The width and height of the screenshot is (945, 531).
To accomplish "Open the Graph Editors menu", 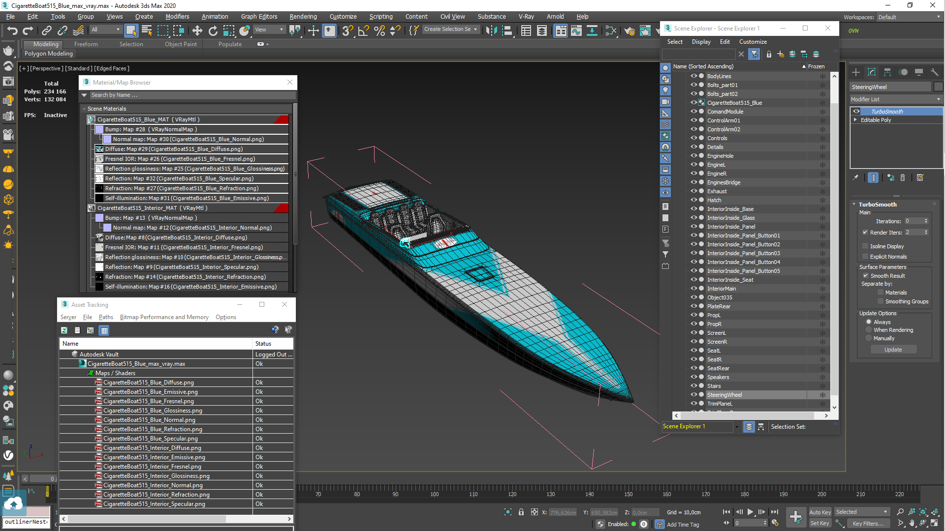I will pos(259,17).
